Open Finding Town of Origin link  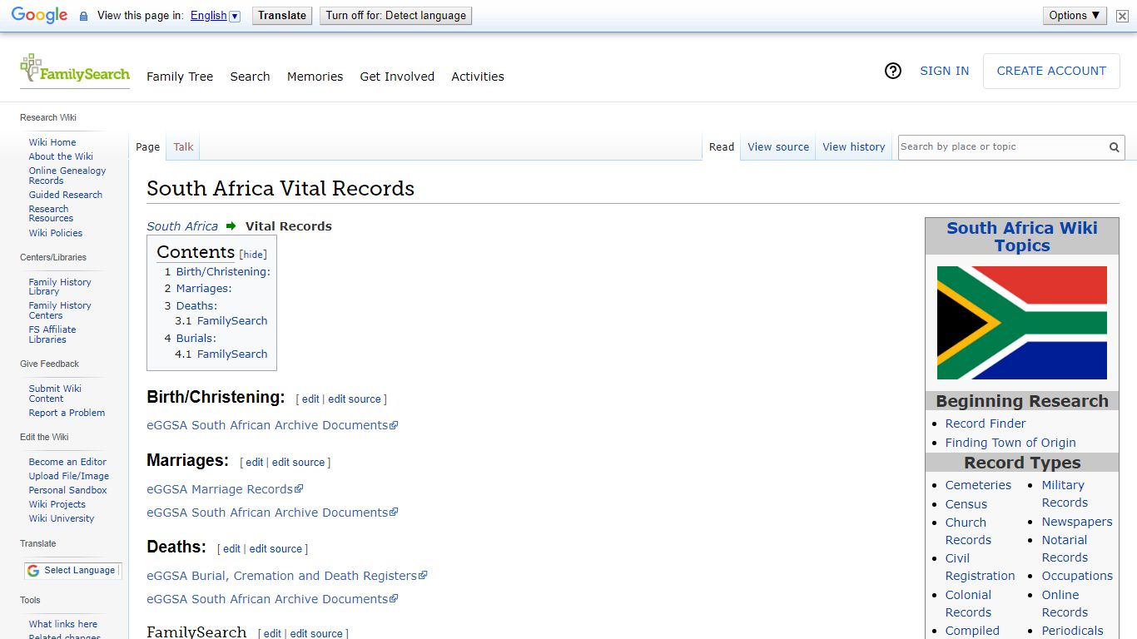1010,443
